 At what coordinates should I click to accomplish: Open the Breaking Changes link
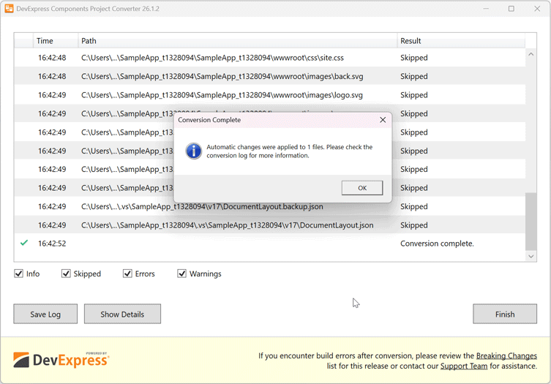pos(506,355)
